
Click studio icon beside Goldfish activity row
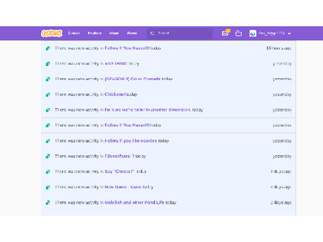coord(48,203)
